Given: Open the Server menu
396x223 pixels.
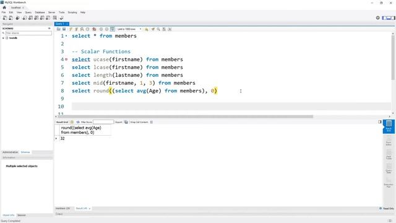Looking at the screenshot, I should click(51, 12).
